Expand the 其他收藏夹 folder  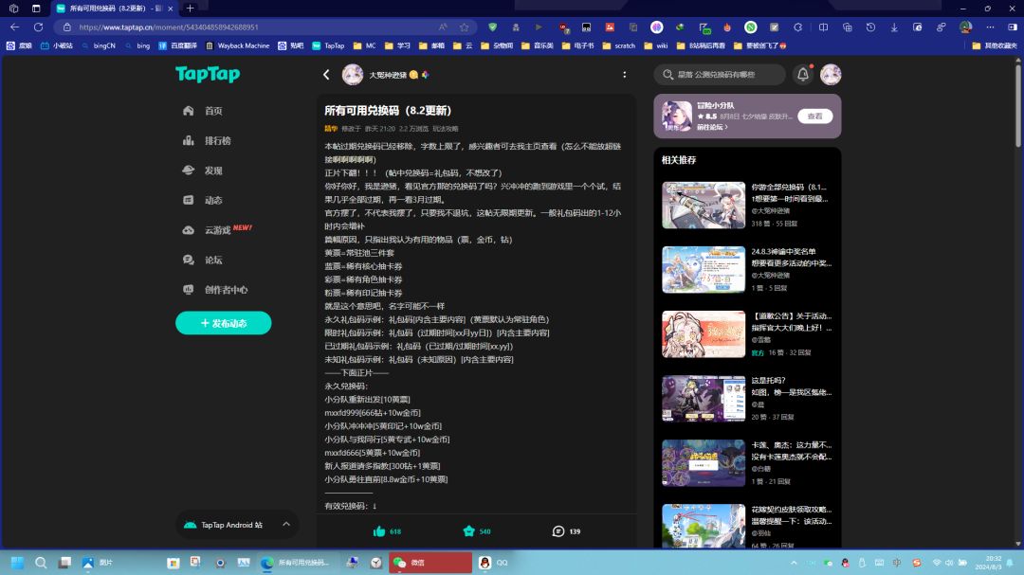tap(995, 45)
